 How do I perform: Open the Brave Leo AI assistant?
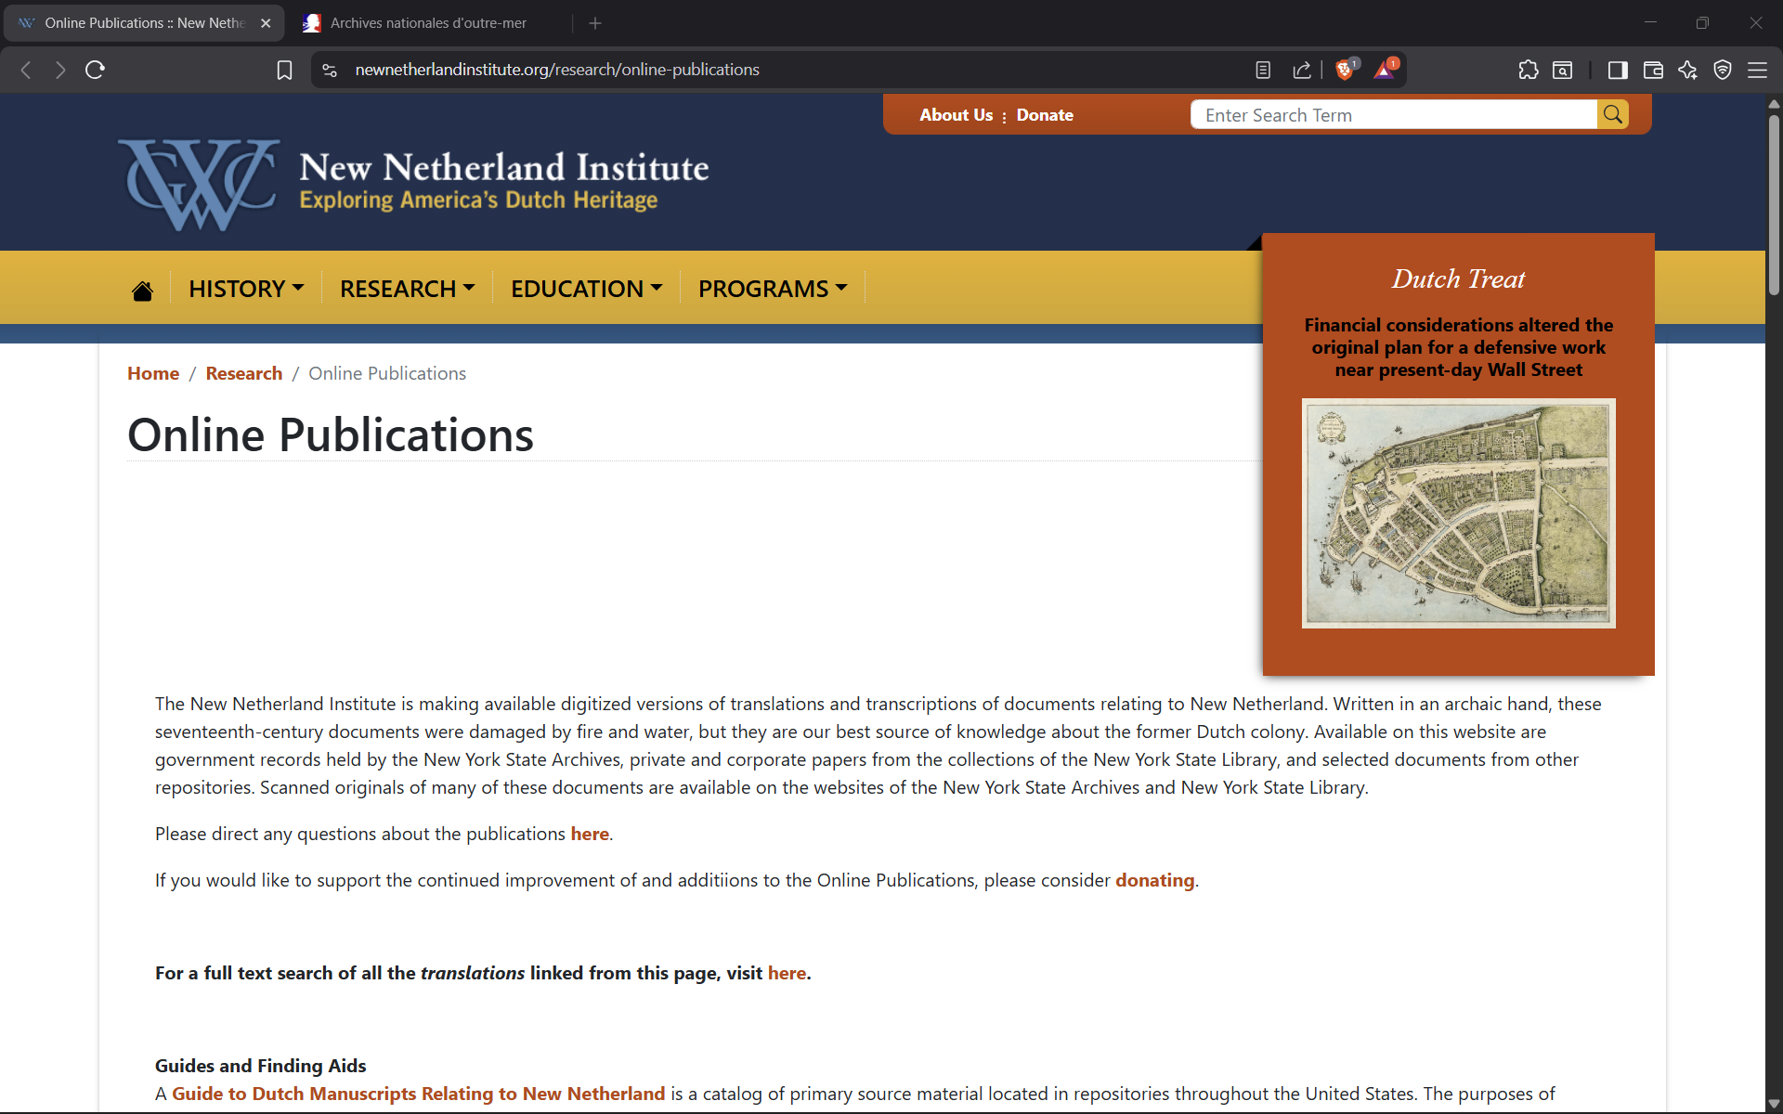click(x=1687, y=70)
